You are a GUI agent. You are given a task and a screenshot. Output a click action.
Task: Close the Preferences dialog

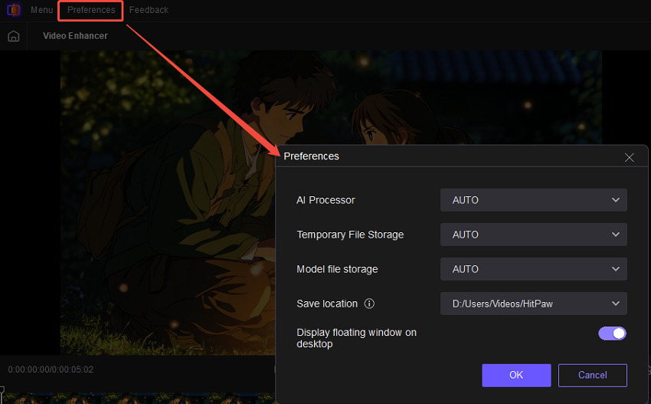tap(629, 157)
